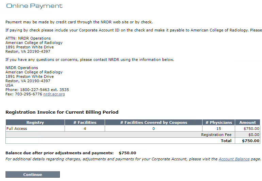Click the ATTN: NRDR Operations line
Image resolution: width=262 pixels, height=181 pixels.
point(28,38)
